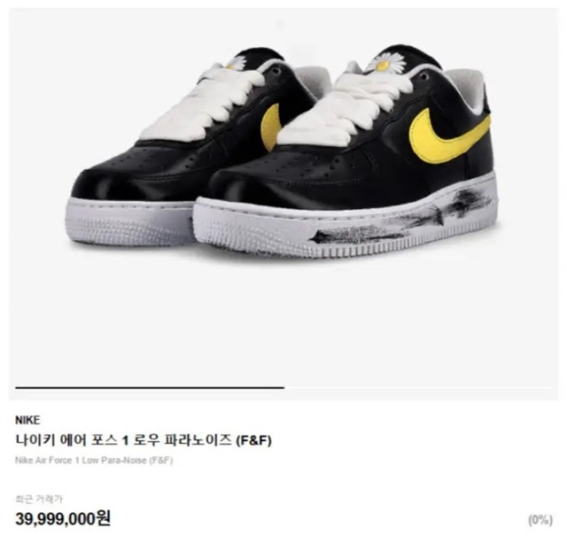Click the white laces of the left shoe
This screenshot has width=567, height=536.
pos(203,102)
